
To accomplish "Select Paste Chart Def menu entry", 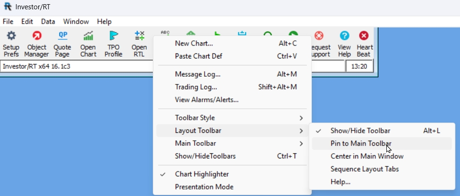I will [233, 56].
